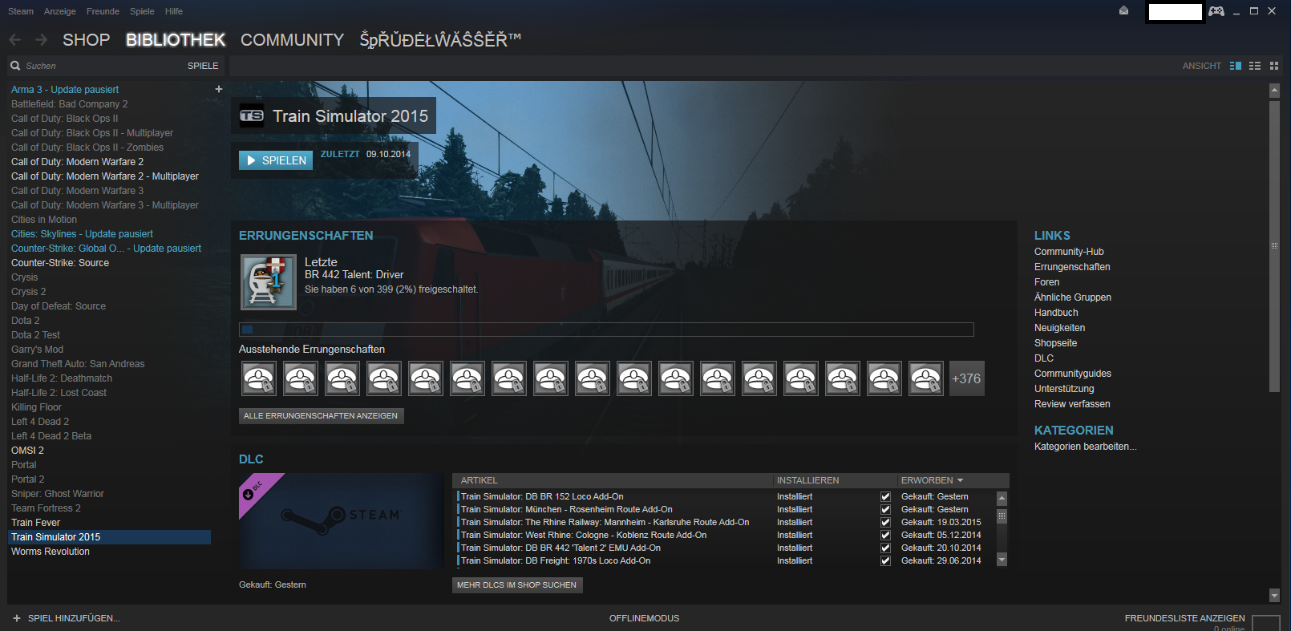Focus the Suchen search field

coord(96,66)
